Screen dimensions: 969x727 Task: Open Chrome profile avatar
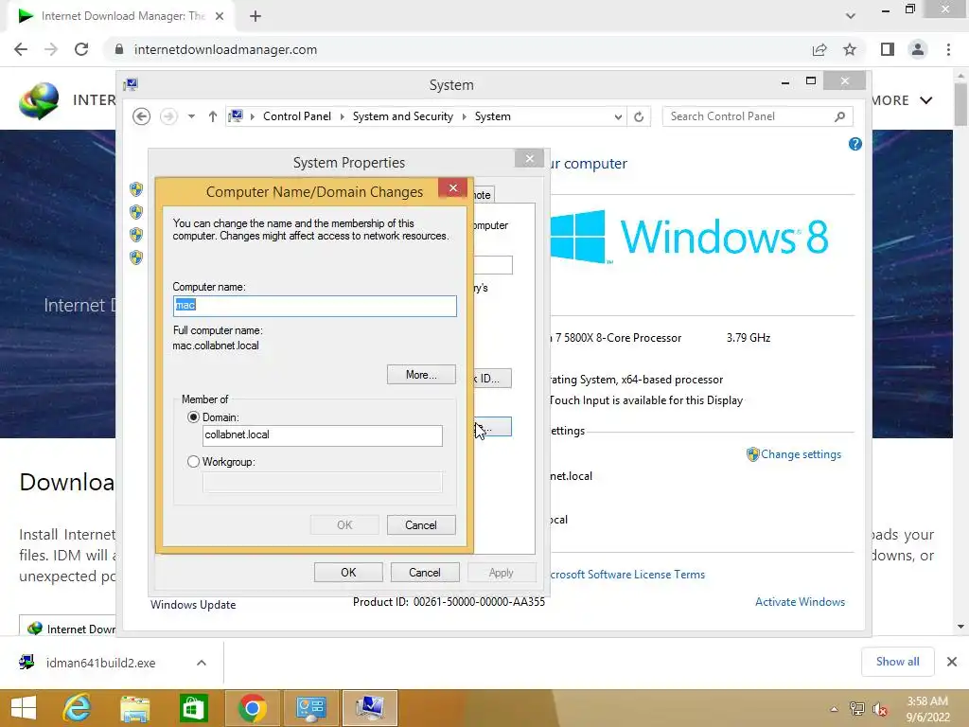[x=918, y=49]
